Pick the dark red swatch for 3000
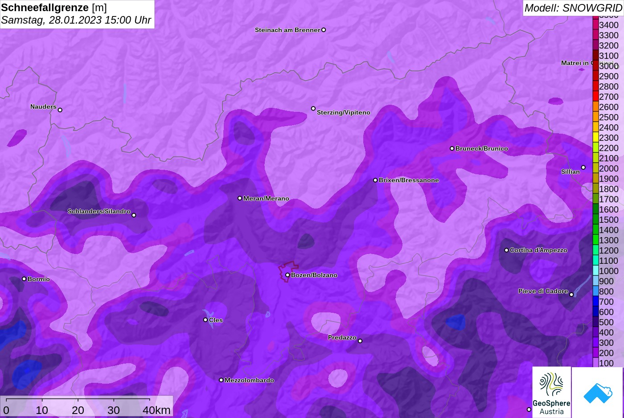The width and height of the screenshot is (624, 418). (x=595, y=66)
